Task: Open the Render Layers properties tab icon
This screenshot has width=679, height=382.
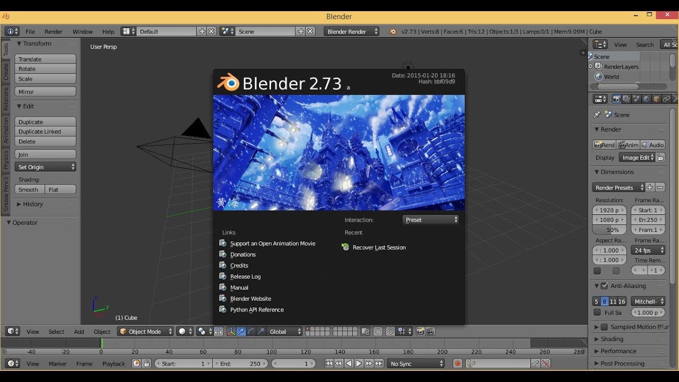Action: click(626, 99)
